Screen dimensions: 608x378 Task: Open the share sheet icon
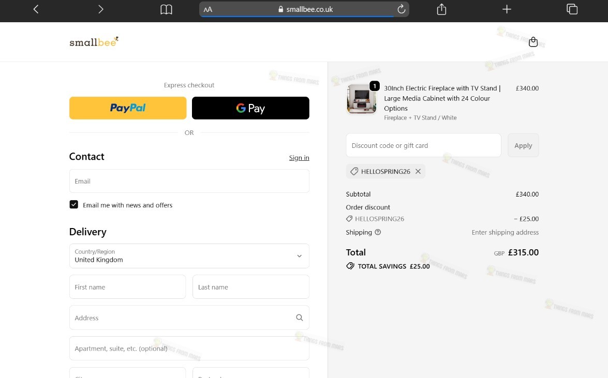click(x=442, y=9)
